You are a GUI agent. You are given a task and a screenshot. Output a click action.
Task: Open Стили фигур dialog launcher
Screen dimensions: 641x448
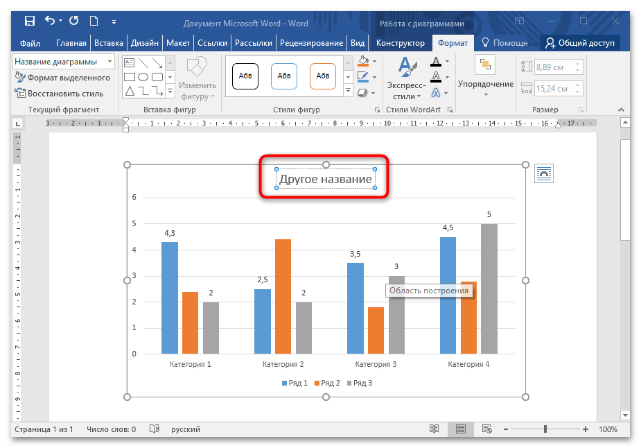[376, 110]
